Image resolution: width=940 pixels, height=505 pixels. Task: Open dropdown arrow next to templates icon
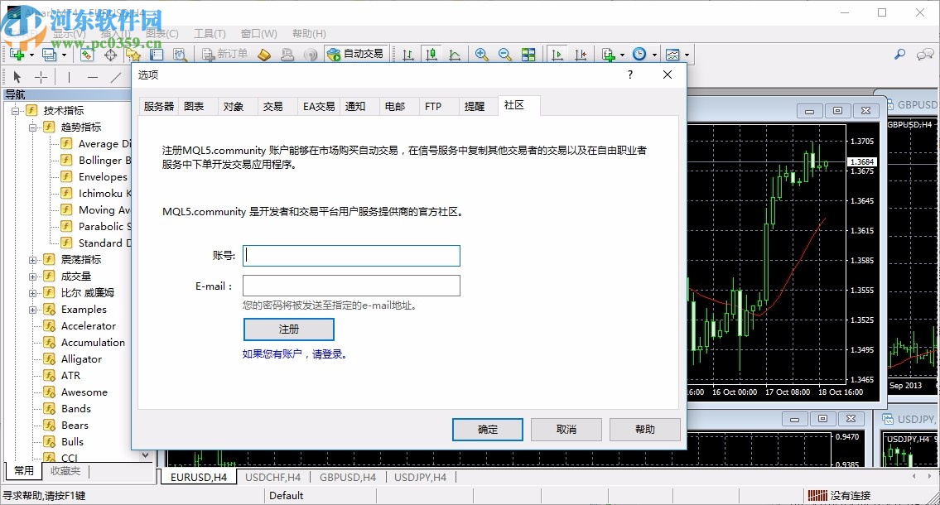coord(687,55)
